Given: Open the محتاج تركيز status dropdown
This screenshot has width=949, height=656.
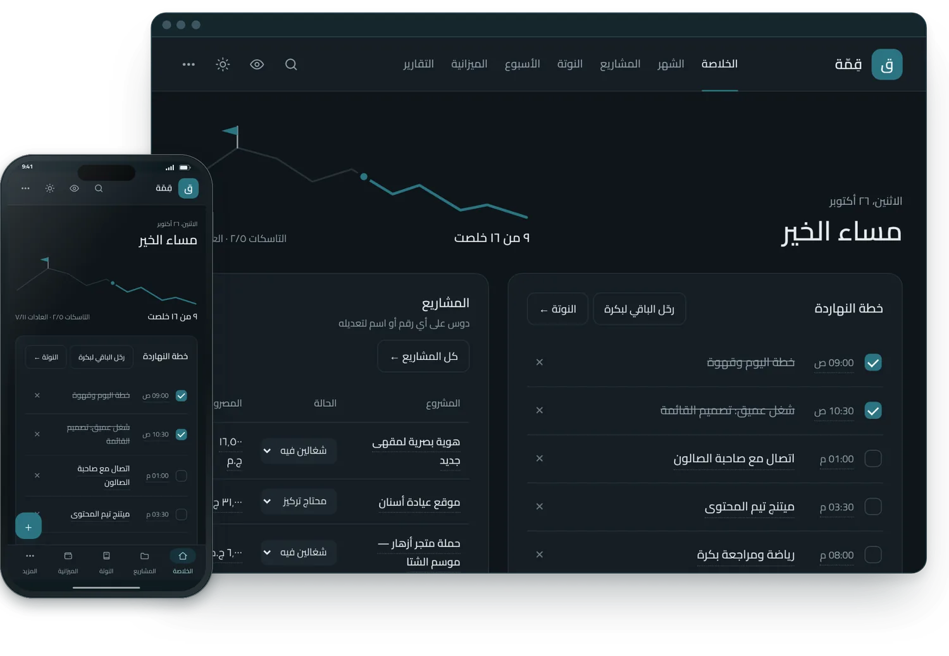Looking at the screenshot, I should point(299,501).
